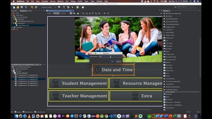The image size is (212, 119).
Task: Toggle the Date and Time button in the design
Action: [x=113, y=70]
